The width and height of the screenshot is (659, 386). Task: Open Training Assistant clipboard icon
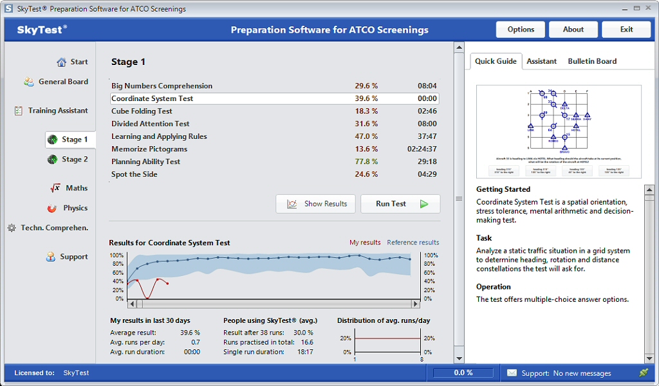(18, 111)
